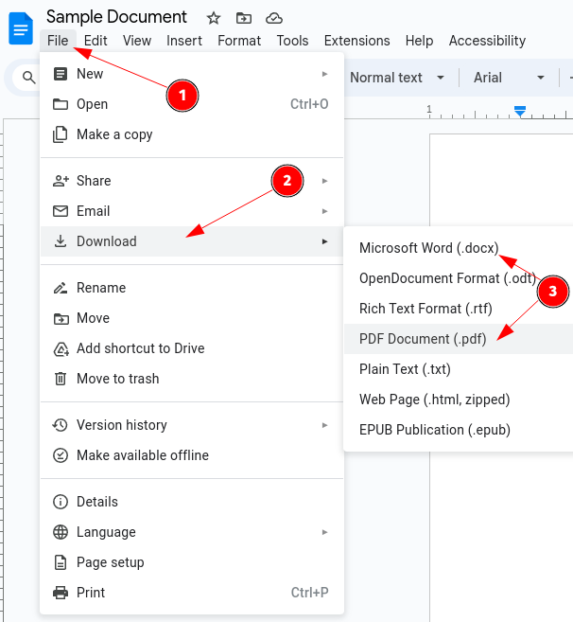Open the Arial font dropdown

509,78
